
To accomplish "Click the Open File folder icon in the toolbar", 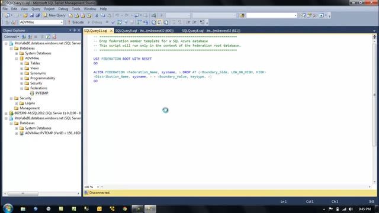I will [25, 15].
